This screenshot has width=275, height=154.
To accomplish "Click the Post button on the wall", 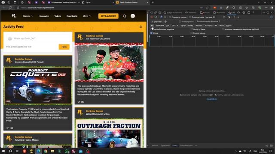I will pyautogui.click(x=64, y=47).
